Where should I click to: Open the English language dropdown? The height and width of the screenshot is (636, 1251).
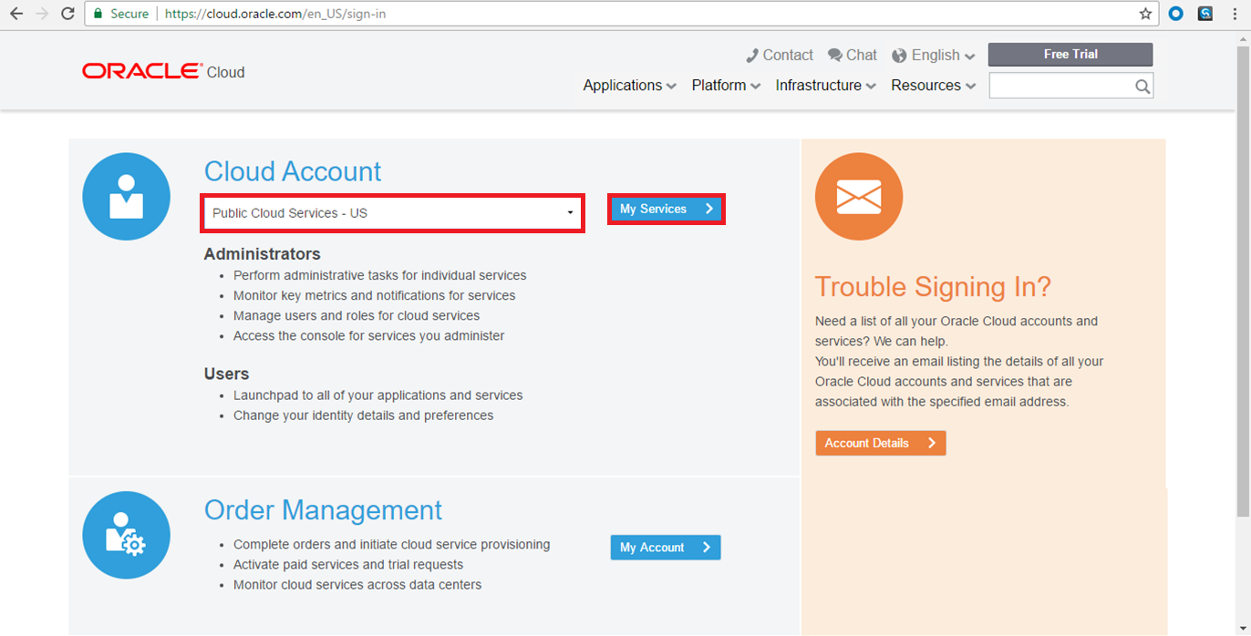[x=934, y=56]
